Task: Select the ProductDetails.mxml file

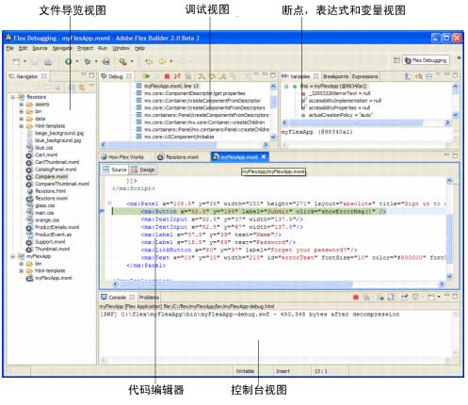Action: [x=56, y=227]
